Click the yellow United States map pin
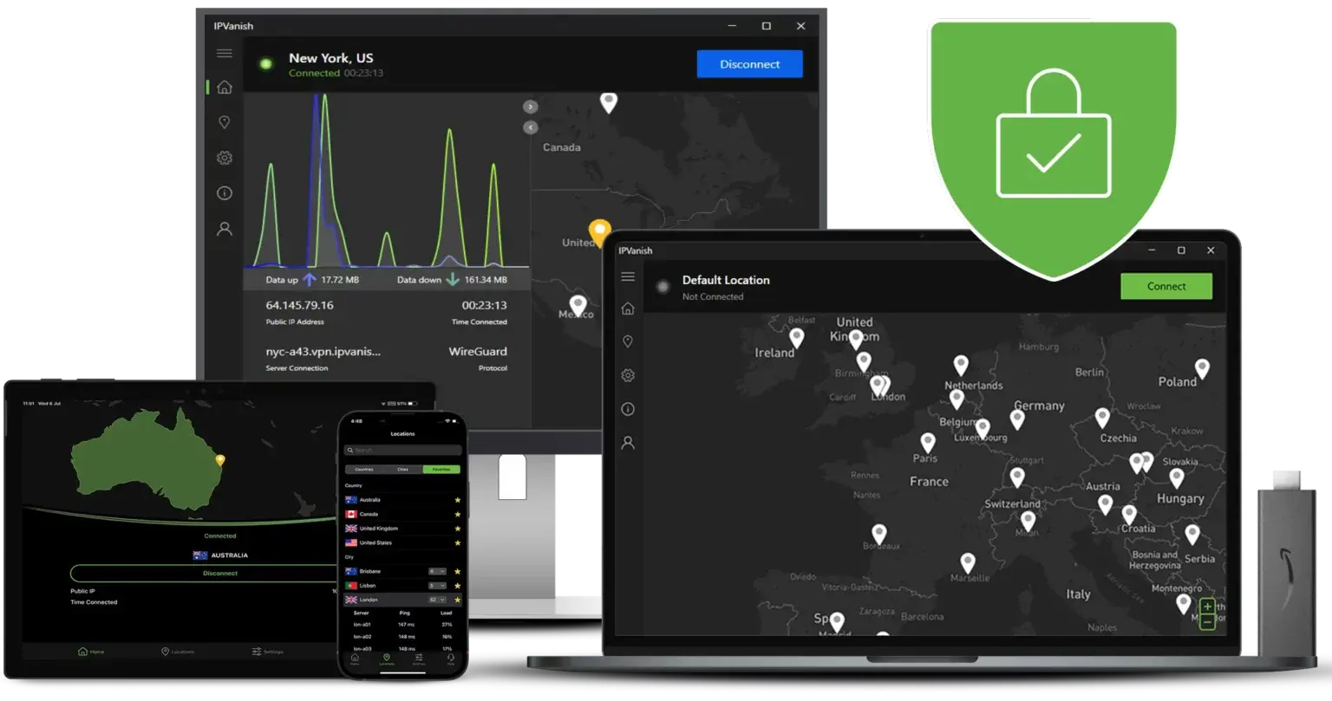The height and width of the screenshot is (701, 1332). tap(599, 231)
